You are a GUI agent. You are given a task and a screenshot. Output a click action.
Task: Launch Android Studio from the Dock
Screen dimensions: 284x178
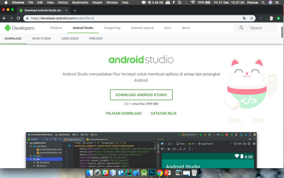coord(144,173)
